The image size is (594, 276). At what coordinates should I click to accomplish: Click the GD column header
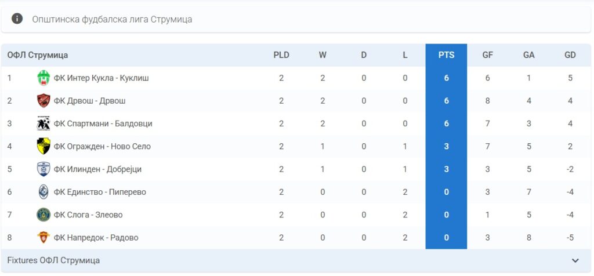point(570,55)
